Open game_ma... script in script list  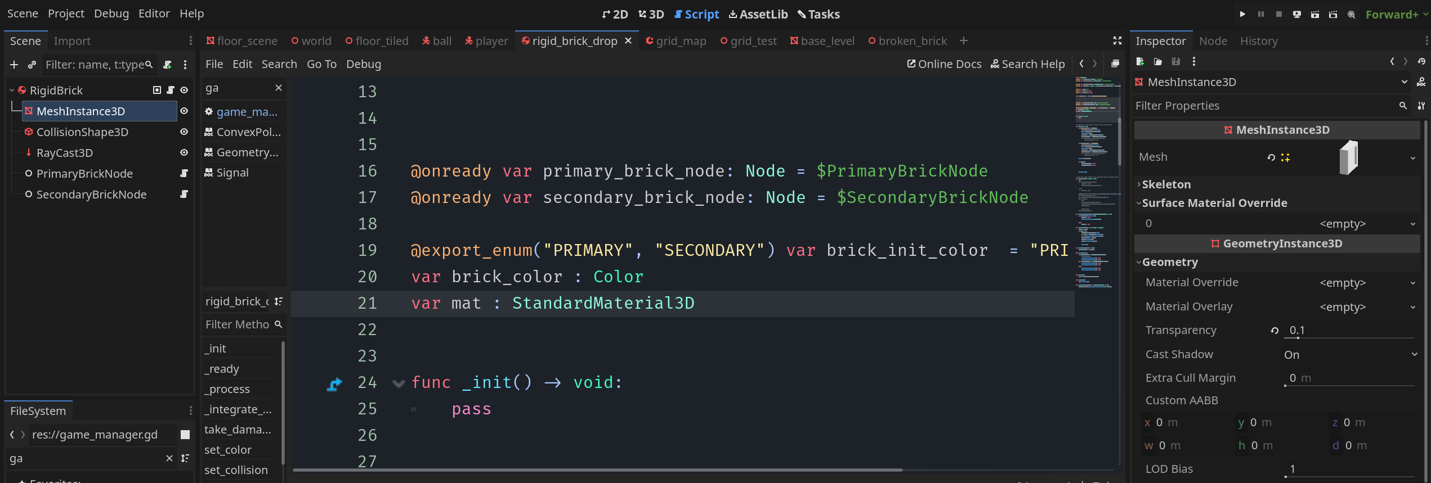[x=244, y=112]
